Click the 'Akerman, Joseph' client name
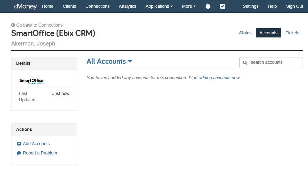The height and width of the screenshot is (169, 308). tap(33, 43)
